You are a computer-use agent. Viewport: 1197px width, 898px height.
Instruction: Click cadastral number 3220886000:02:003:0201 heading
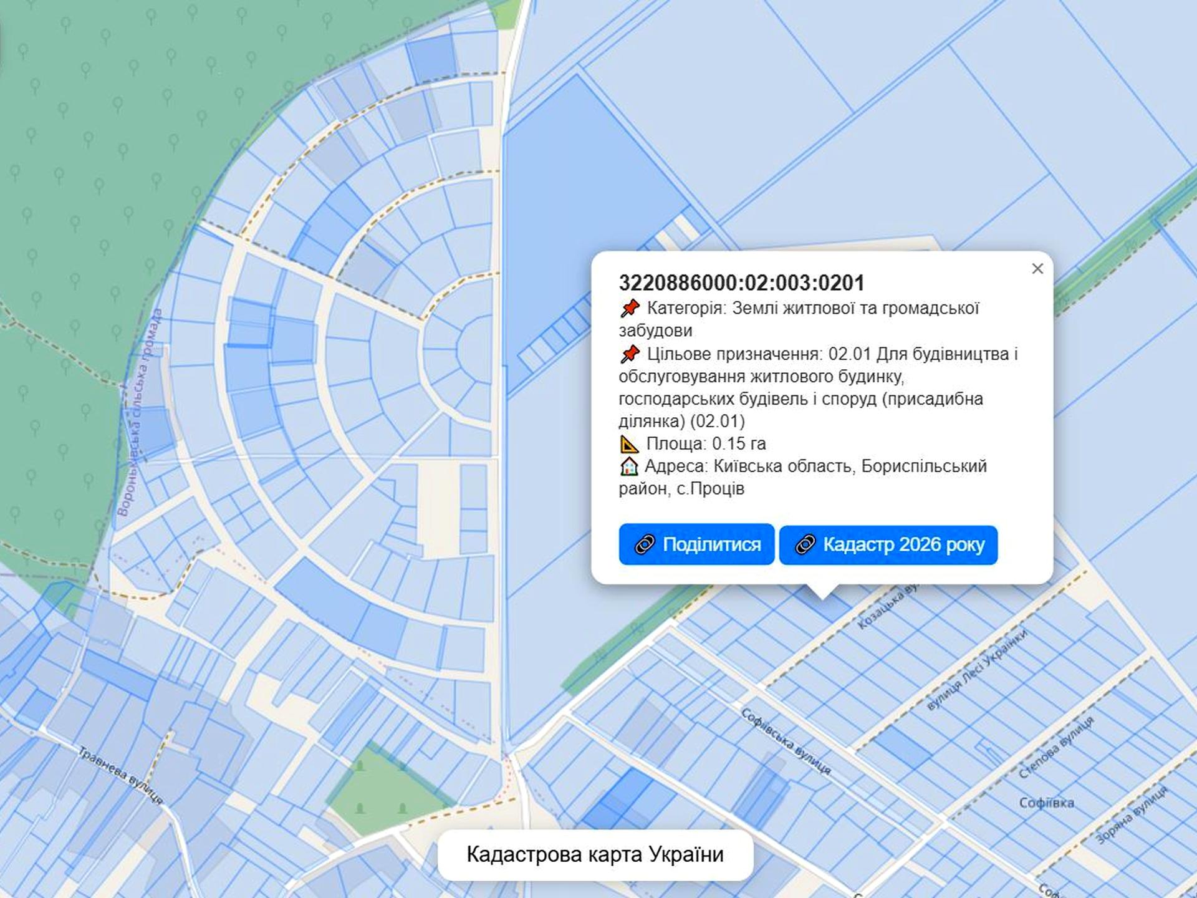741,283
